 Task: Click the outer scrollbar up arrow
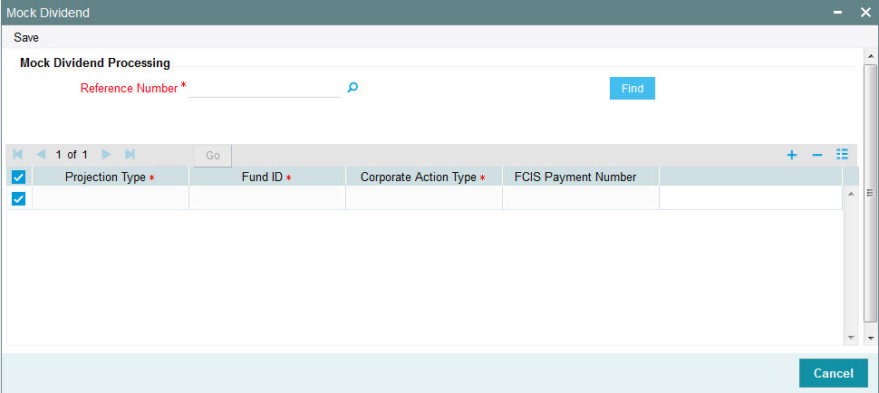[870, 56]
